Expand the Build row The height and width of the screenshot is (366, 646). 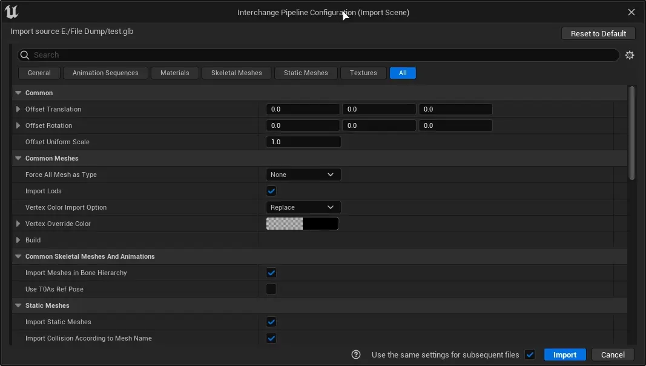pyautogui.click(x=18, y=240)
